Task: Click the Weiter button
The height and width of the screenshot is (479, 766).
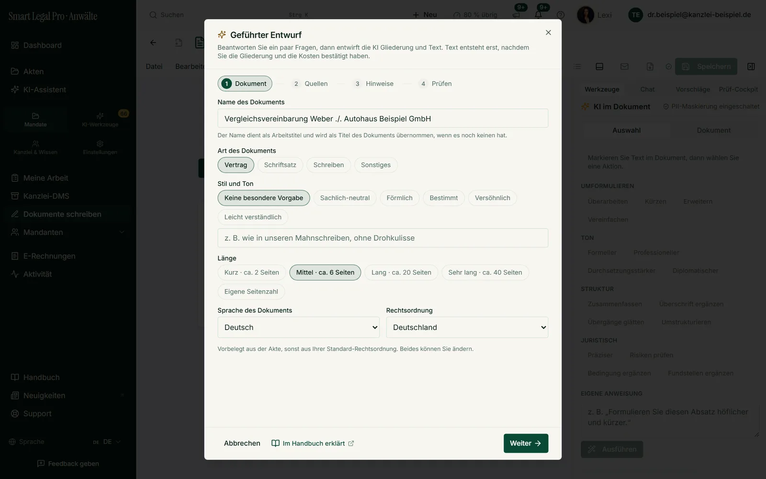Action: [526, 443]
